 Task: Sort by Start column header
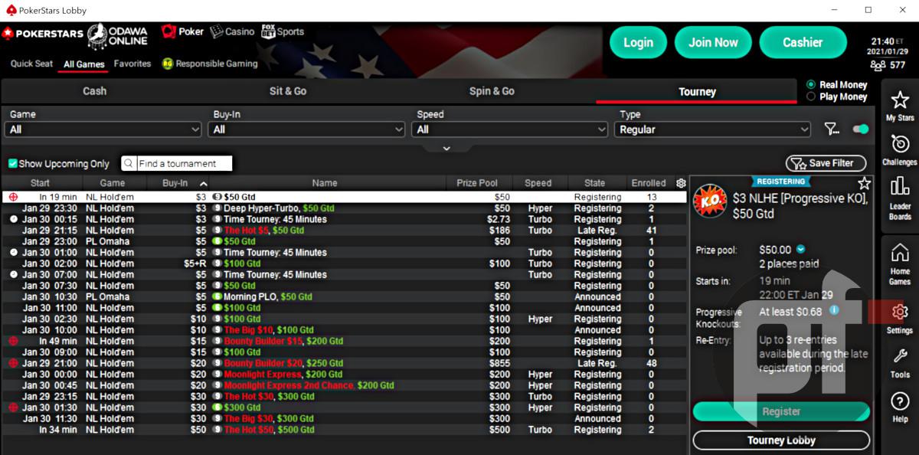[40, 183]
